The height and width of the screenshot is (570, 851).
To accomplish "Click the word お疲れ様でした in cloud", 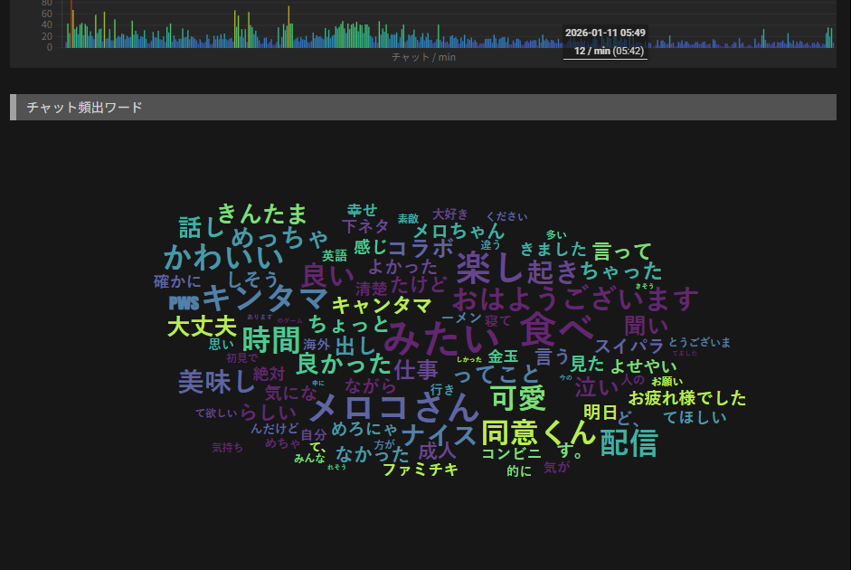I will click(x=687, y=398).
